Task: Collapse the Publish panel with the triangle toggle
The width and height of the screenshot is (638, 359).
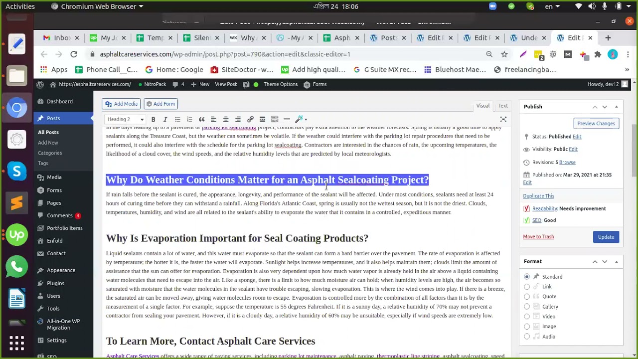Action: (x=617, y=107)
